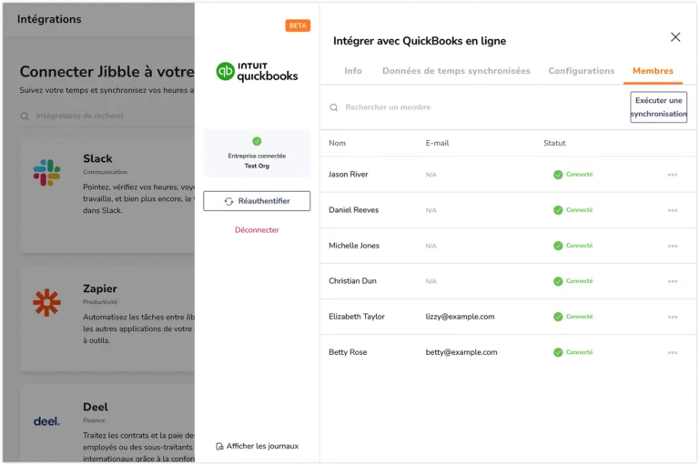
Task: Open the Zapier integration card title
Action: point(100,288)
